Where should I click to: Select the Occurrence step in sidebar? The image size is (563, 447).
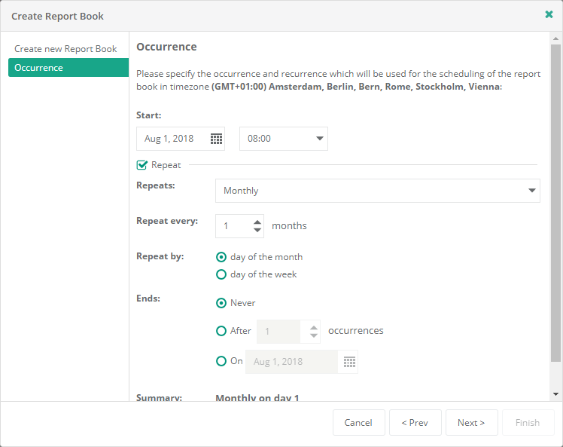coord(68,68)
